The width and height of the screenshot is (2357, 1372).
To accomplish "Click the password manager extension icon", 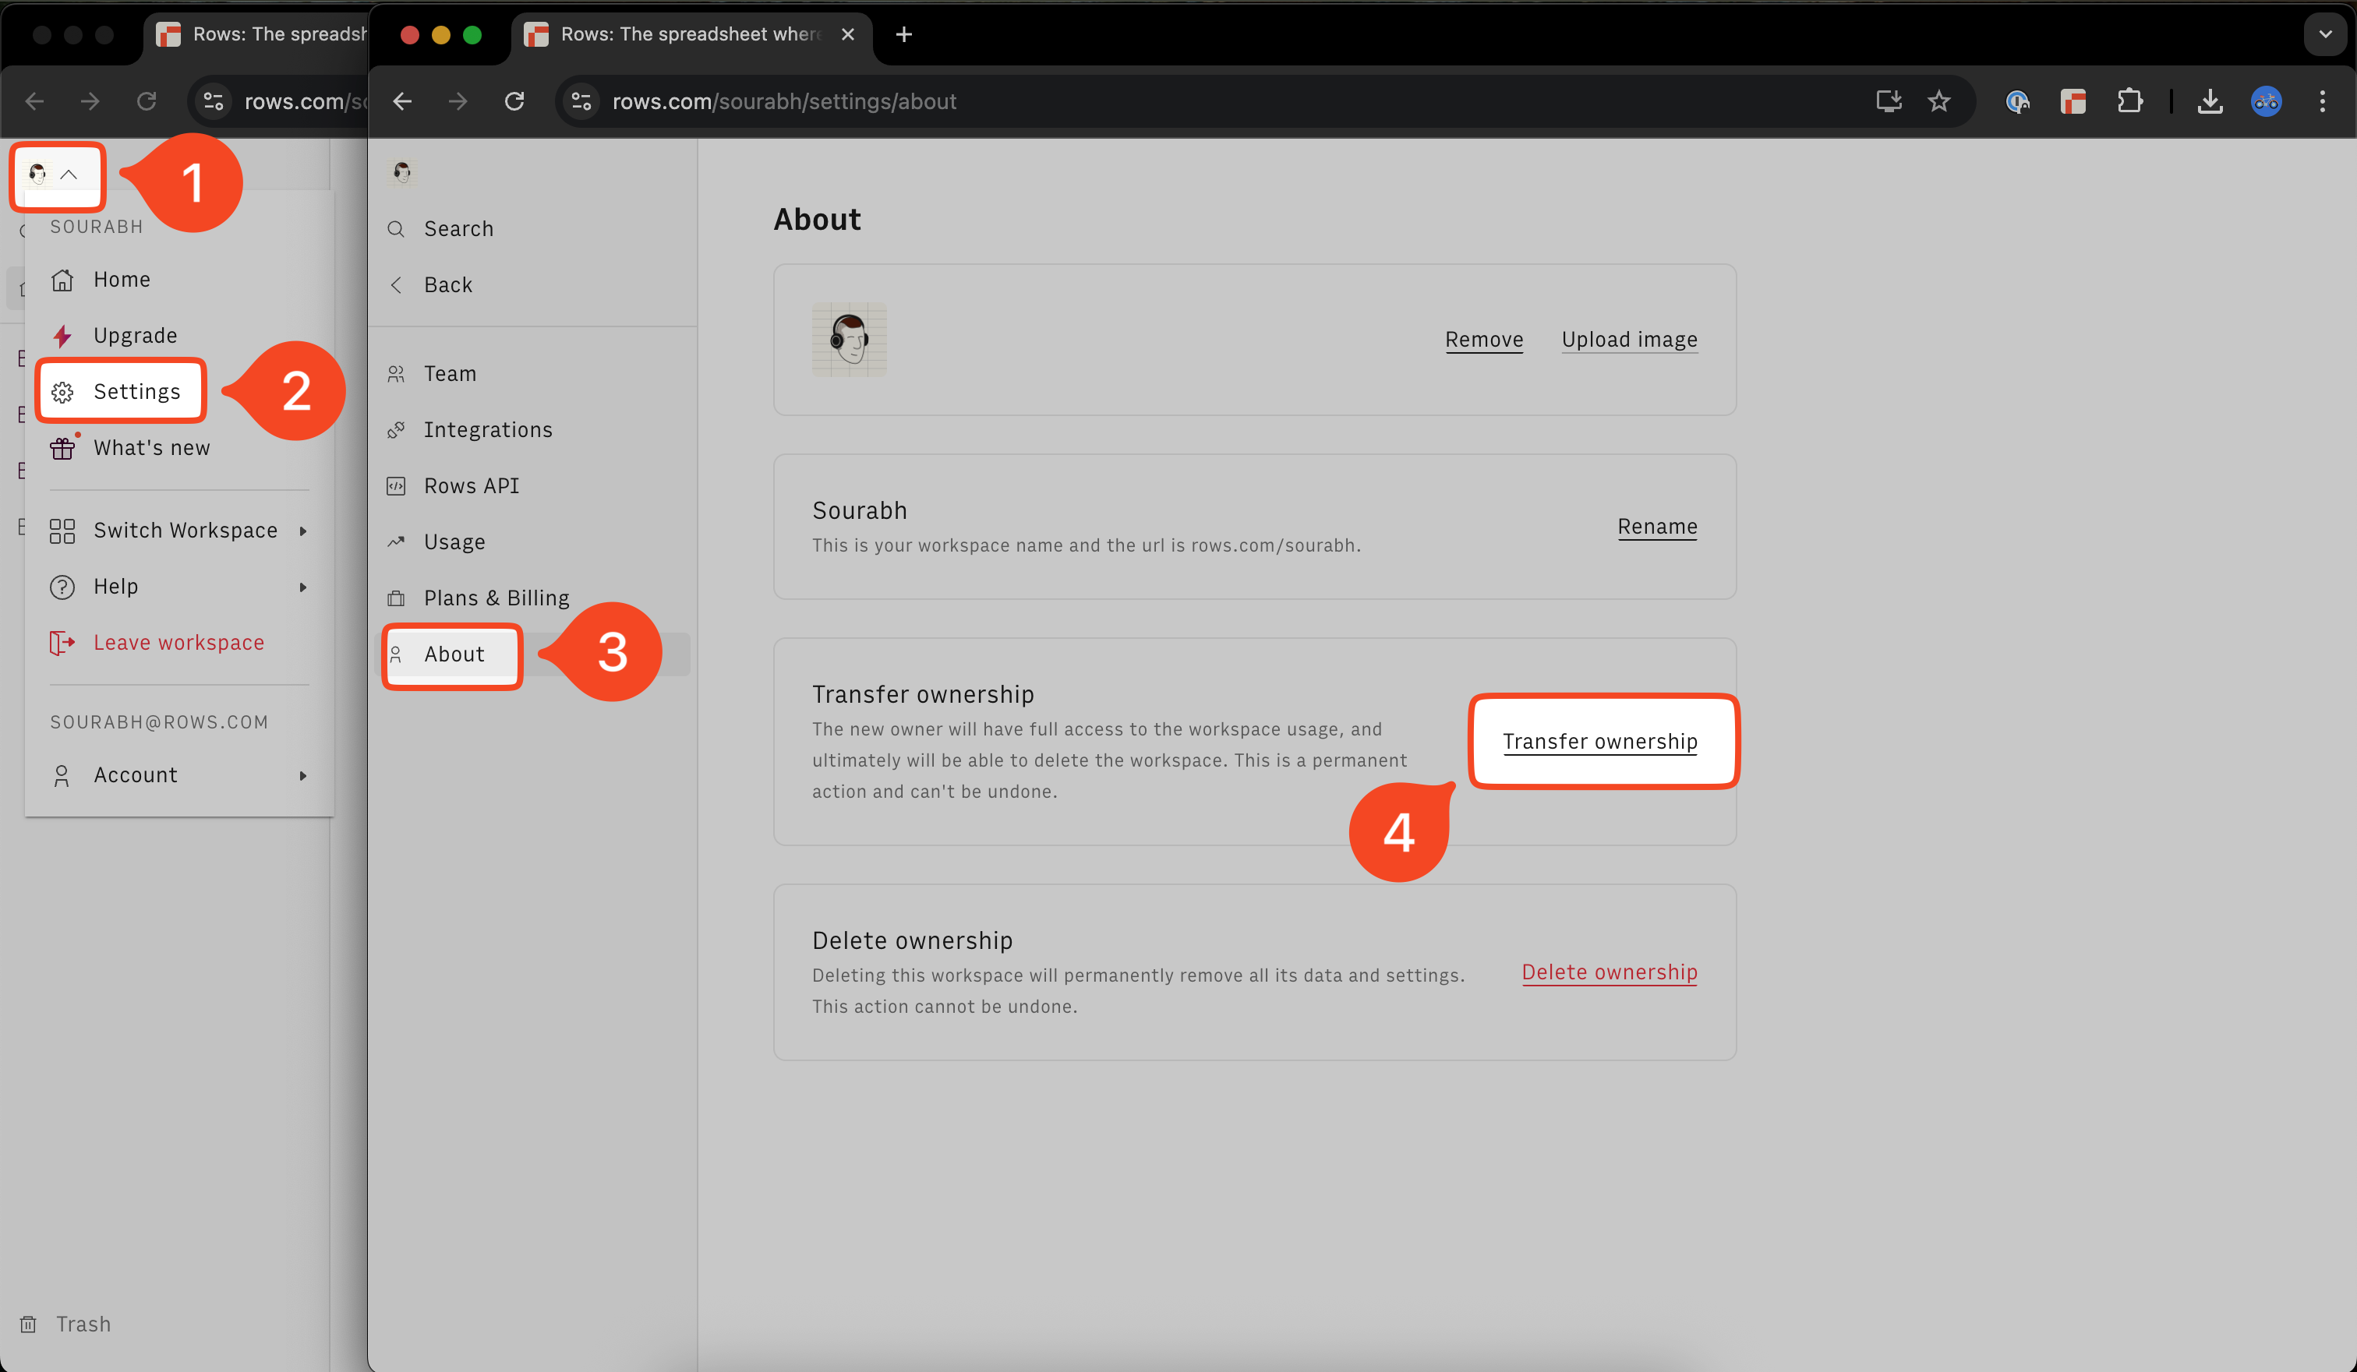I will pyautogui.click(x=2017, y=101).
